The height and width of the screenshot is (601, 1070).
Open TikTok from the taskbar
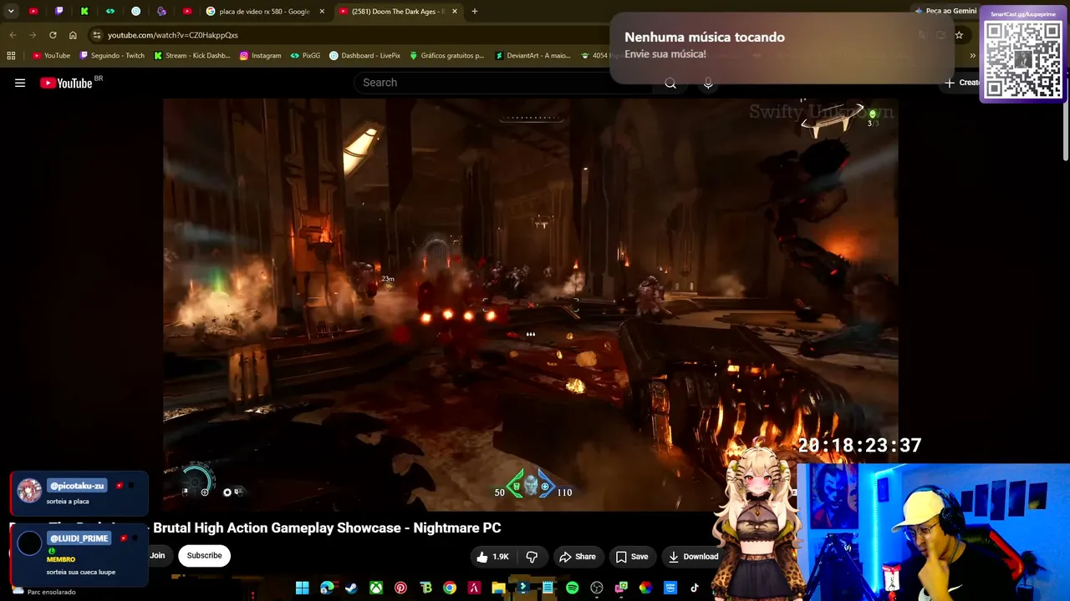695,588
